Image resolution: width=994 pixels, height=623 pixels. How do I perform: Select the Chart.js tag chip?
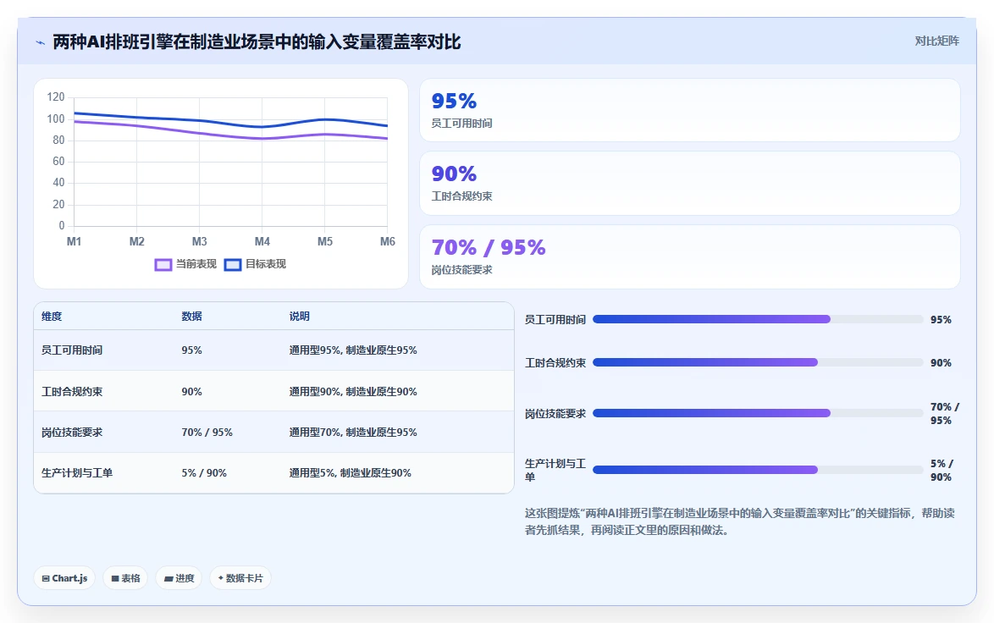(64, 578)
